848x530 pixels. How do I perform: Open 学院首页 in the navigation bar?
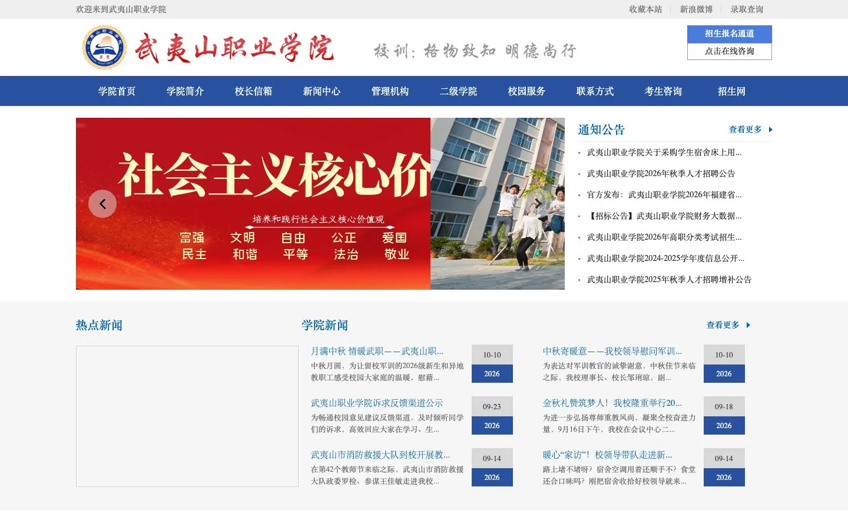tap(117, 91)
